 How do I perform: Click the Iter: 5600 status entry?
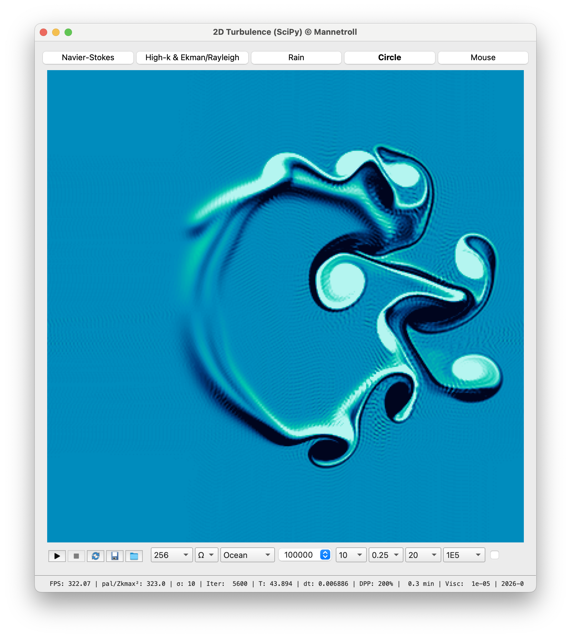click(227, 584)
